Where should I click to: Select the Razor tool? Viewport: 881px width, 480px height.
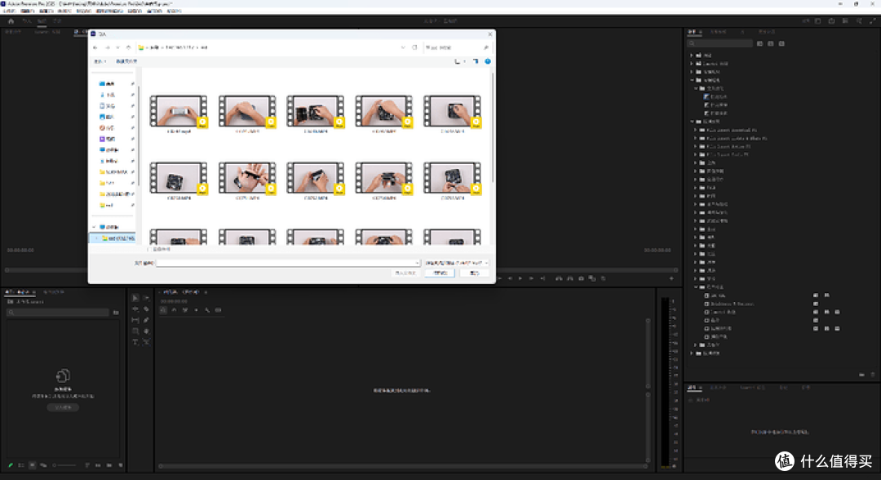146,309
